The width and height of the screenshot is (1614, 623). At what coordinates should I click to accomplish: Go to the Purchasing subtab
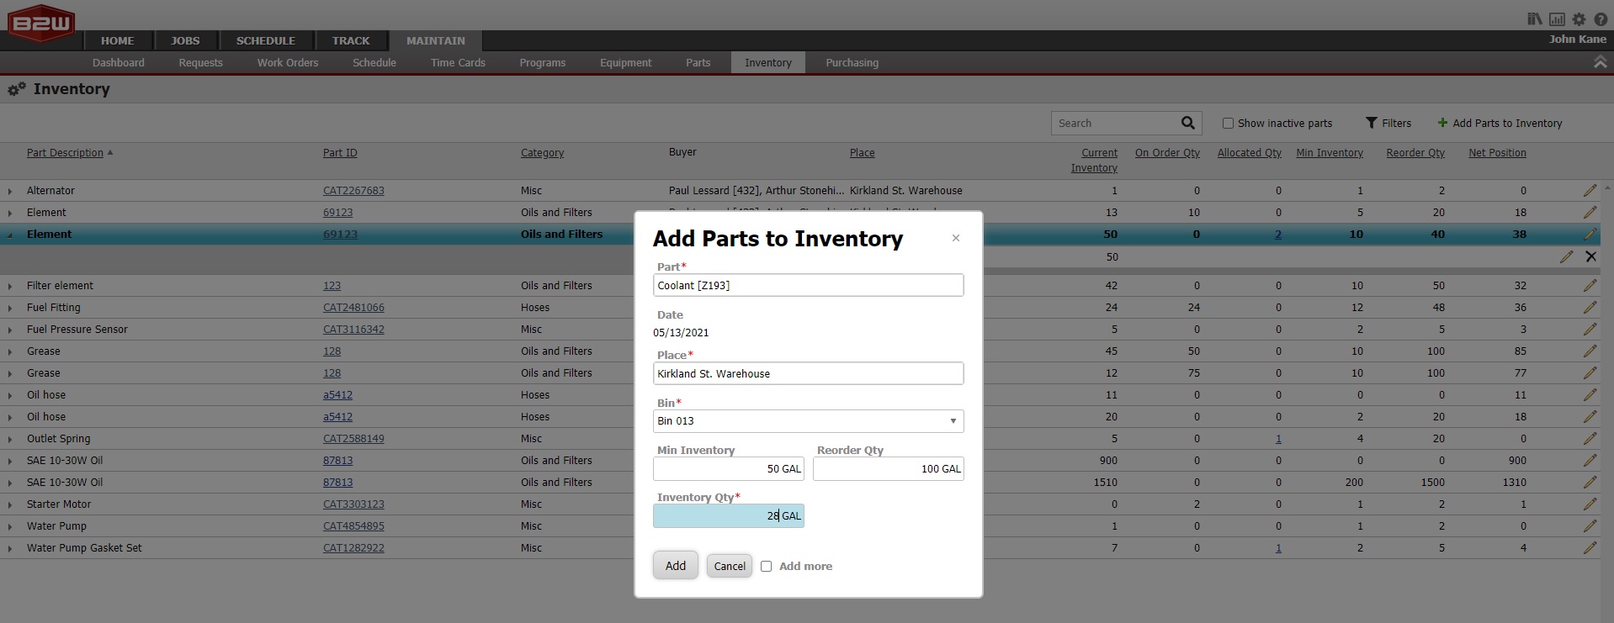point(852,62)
